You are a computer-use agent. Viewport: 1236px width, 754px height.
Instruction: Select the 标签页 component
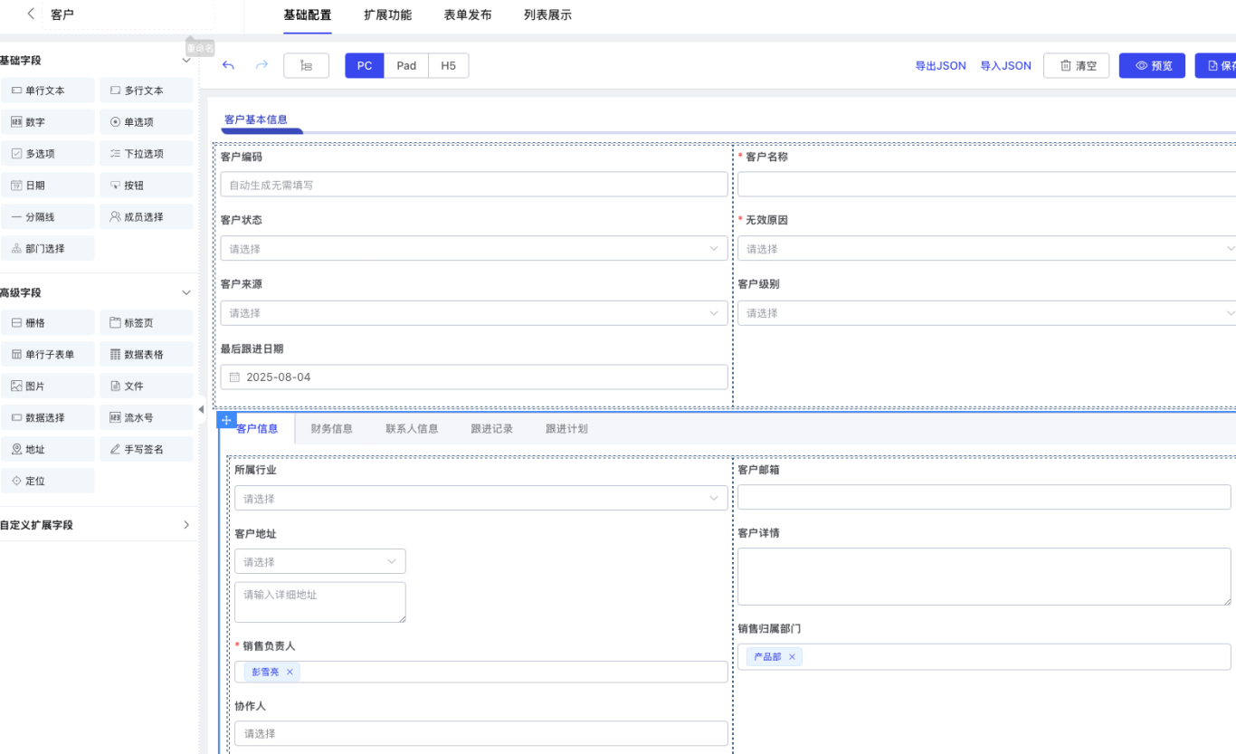pos(147,323)
